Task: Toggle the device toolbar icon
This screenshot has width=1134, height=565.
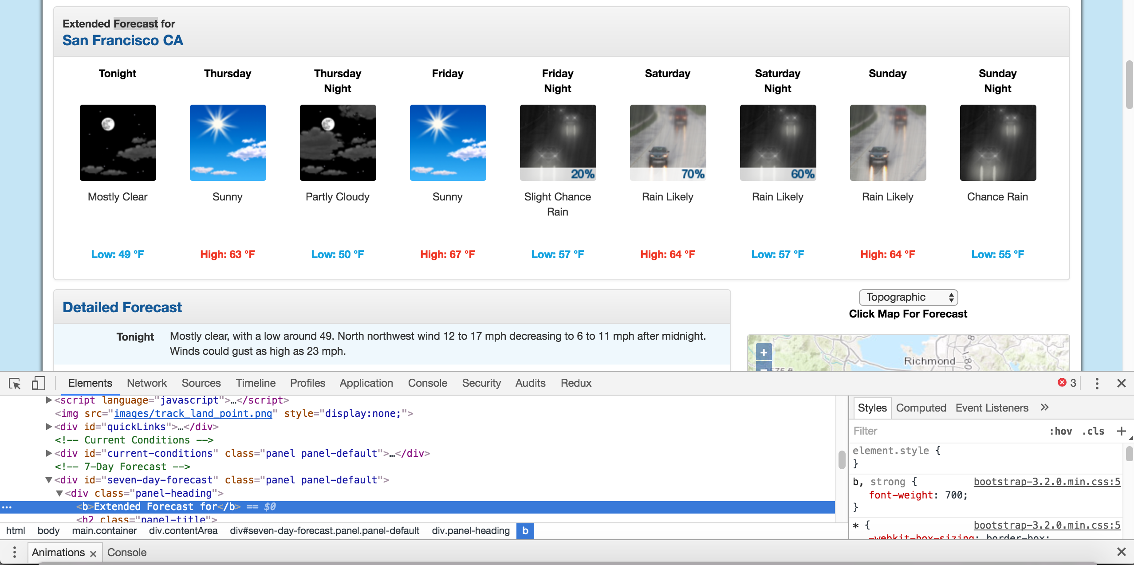Action: coord(38,383)
